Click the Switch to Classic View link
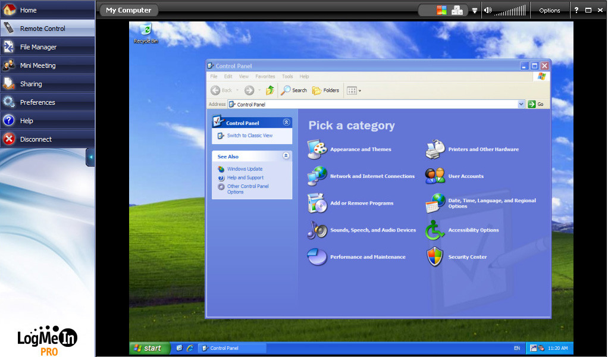The image size is (608, 357). pos(250,136)
